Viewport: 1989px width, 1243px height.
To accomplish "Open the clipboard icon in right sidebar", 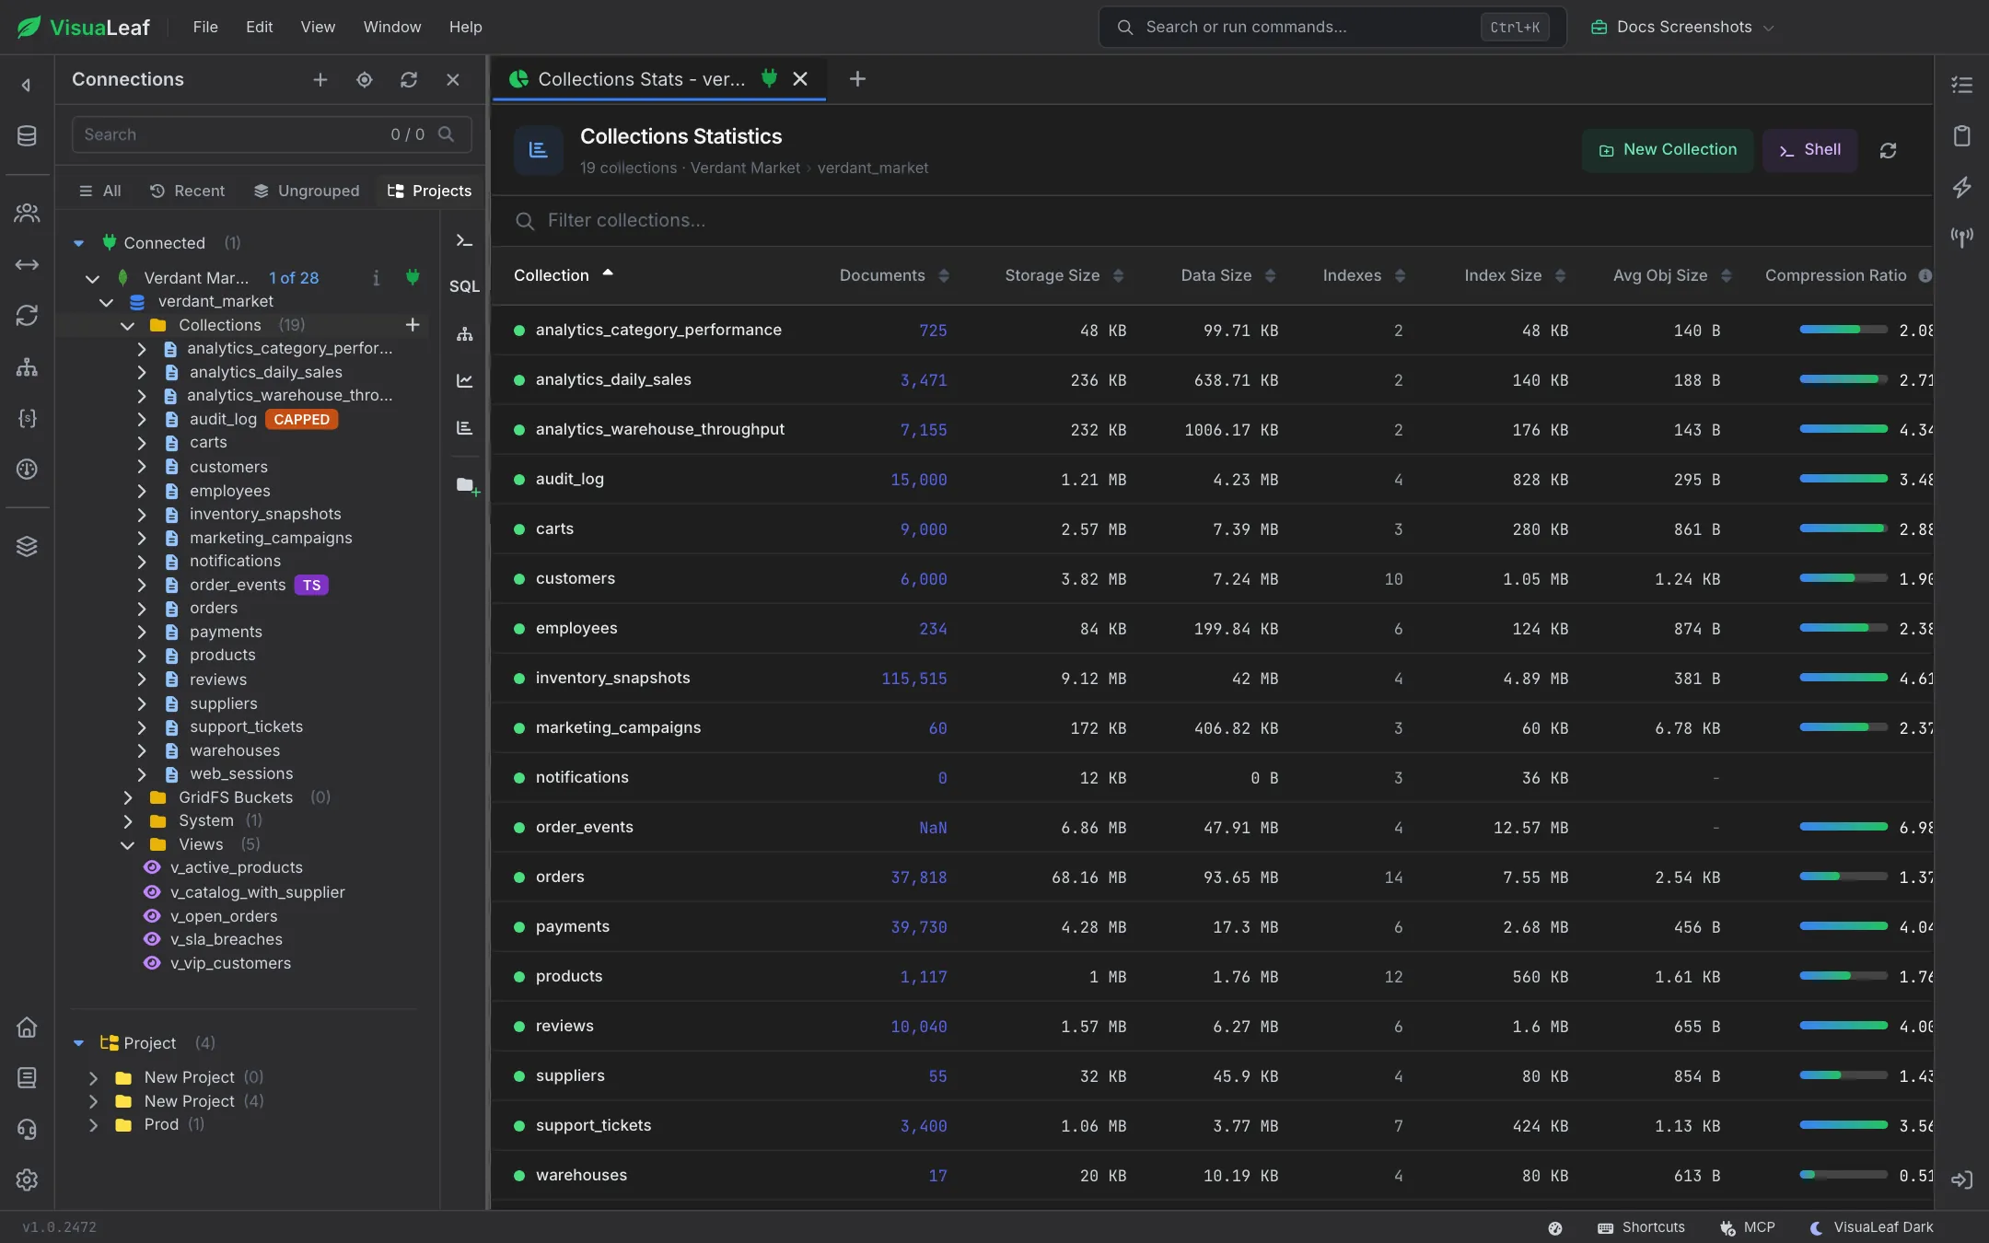I will (1961, 136).
